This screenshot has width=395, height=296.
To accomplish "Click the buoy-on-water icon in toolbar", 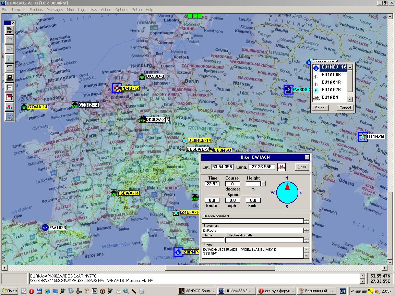I will click(9, 107).
